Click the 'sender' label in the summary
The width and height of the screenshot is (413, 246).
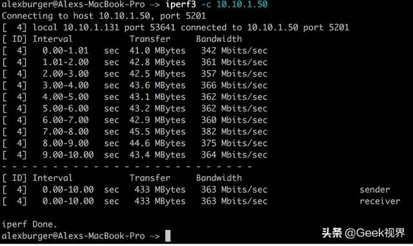[x=375, y=189]
